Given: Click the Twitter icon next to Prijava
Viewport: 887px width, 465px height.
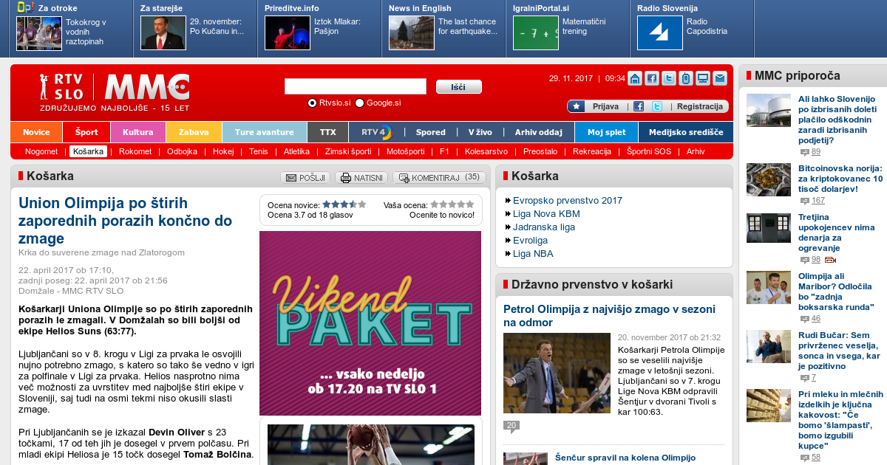Looking at the screenshot, I should point(656,106).
